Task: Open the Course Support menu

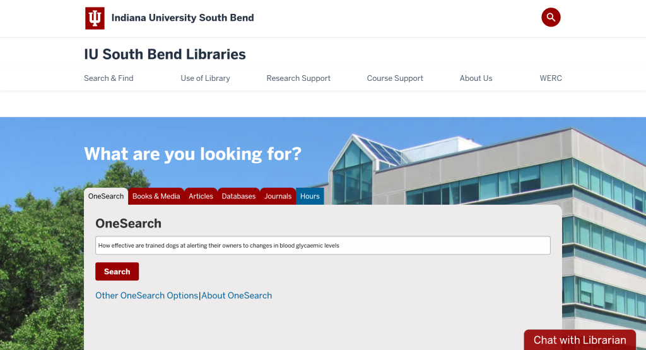Action: click(x=395, y=78)
